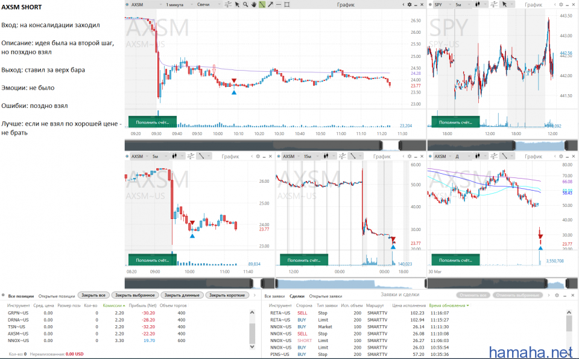Click the 'Закрыть длинные' button

click(x=182, y=295)
